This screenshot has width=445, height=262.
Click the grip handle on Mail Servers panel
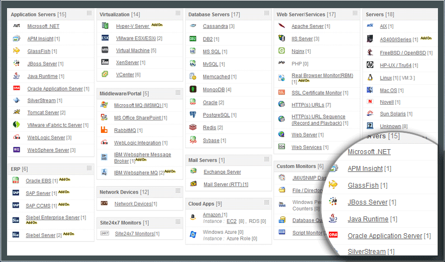point(267,159)
